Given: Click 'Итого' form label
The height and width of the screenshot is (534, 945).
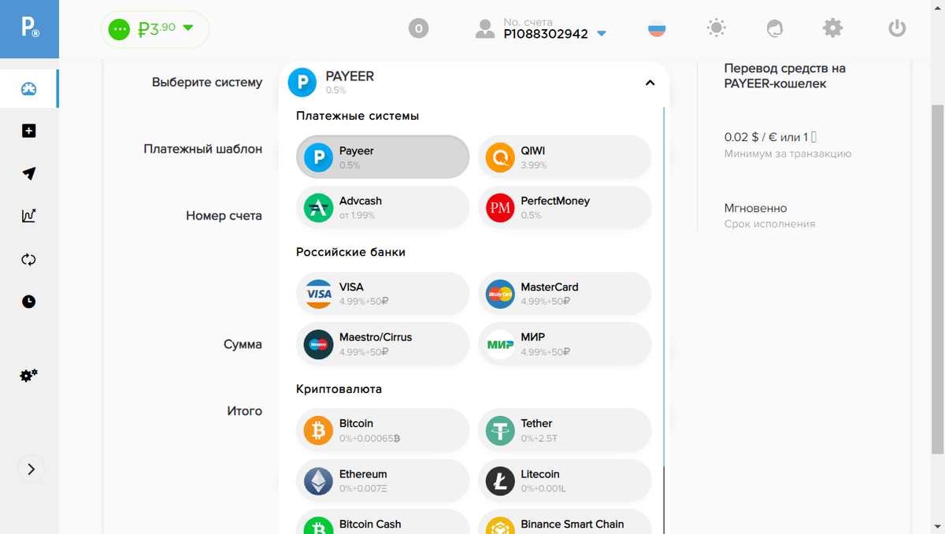Looking at the screenshot, I should pyautogui.click(x=245, y=411).
